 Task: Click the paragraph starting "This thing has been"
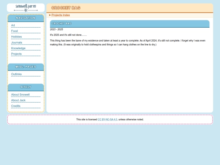(128, 42)
